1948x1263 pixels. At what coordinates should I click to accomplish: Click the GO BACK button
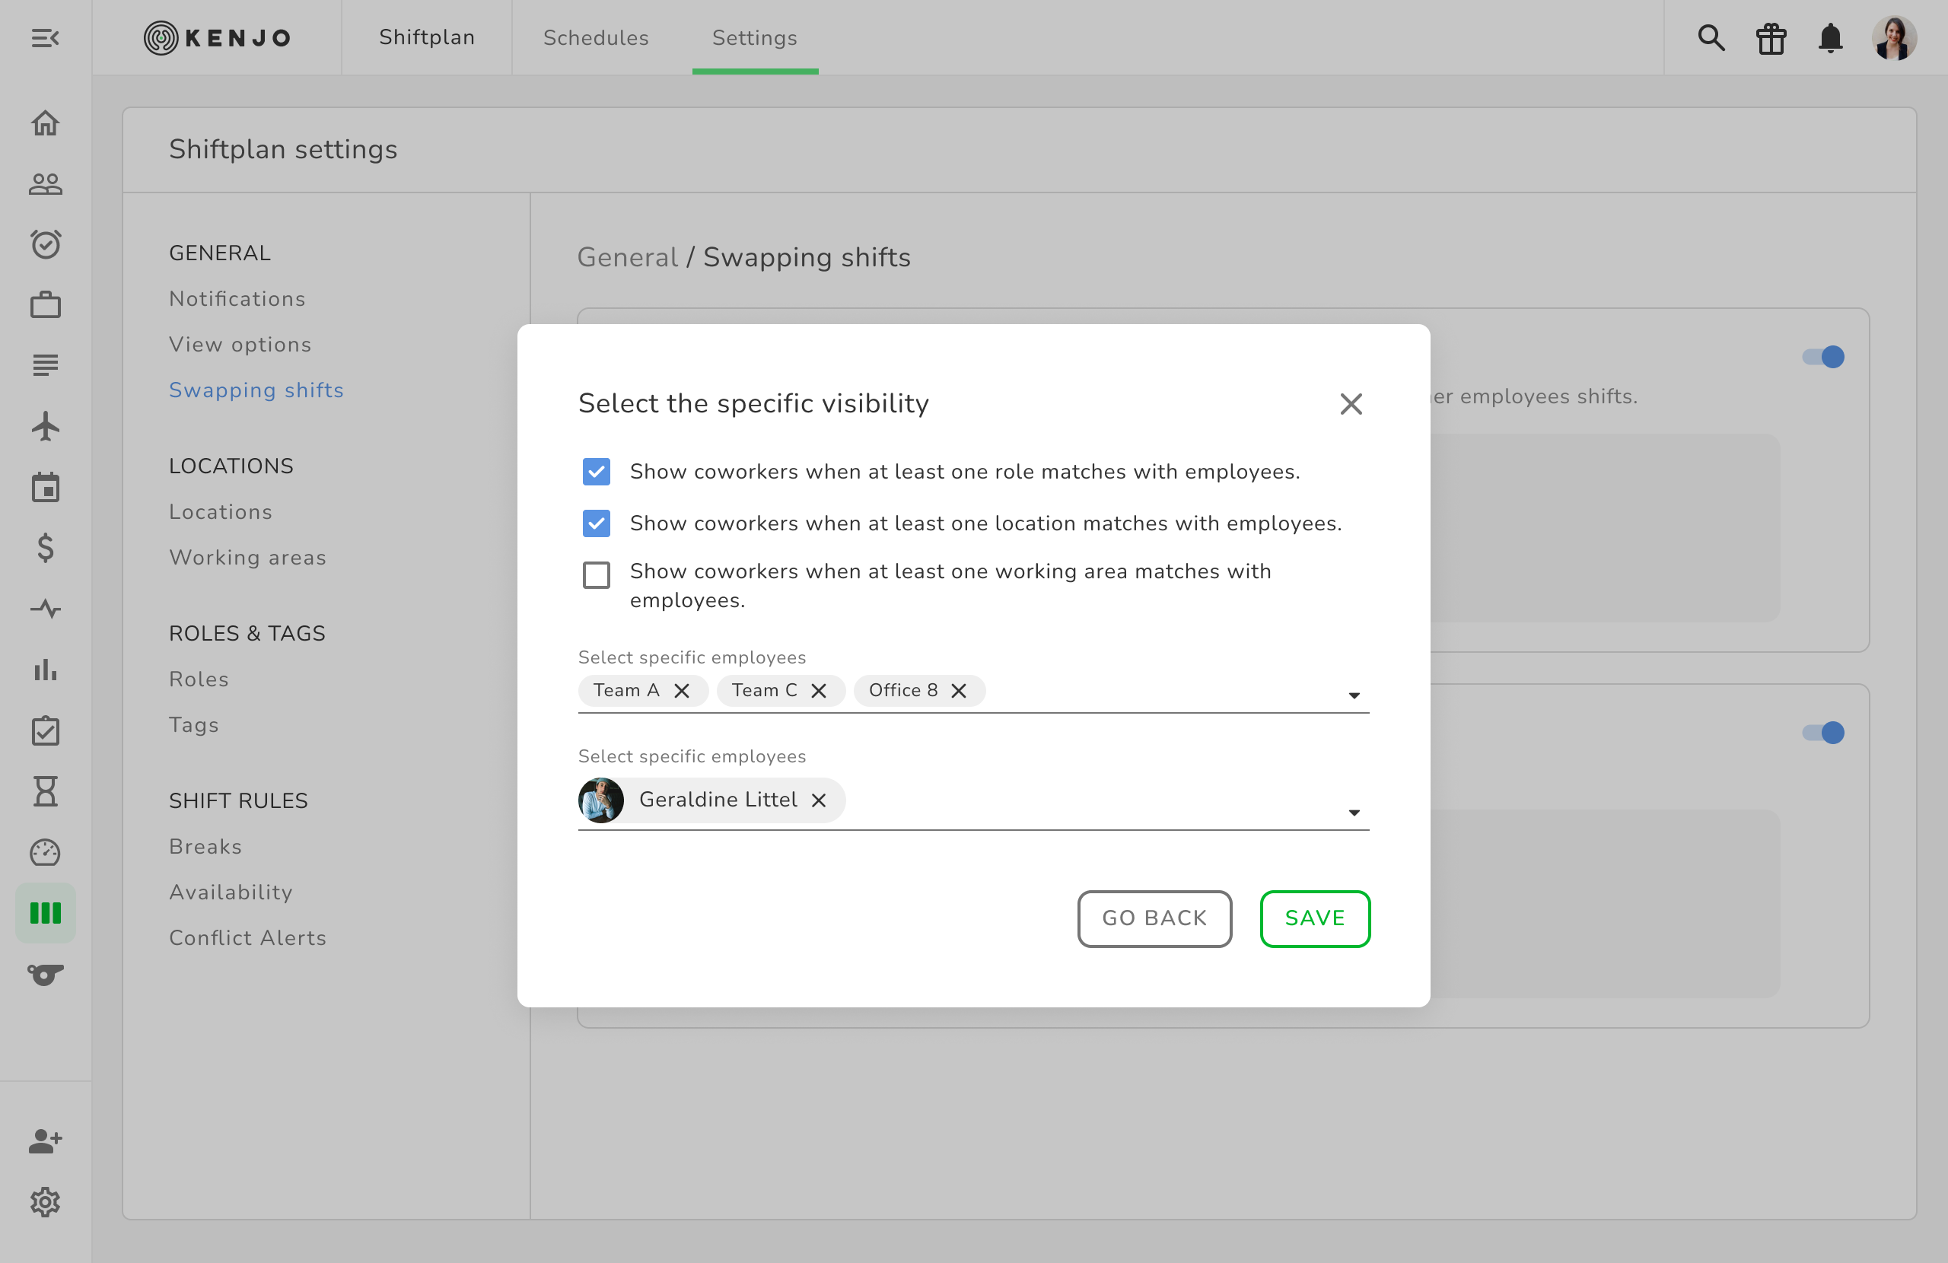click(1154, 918)
